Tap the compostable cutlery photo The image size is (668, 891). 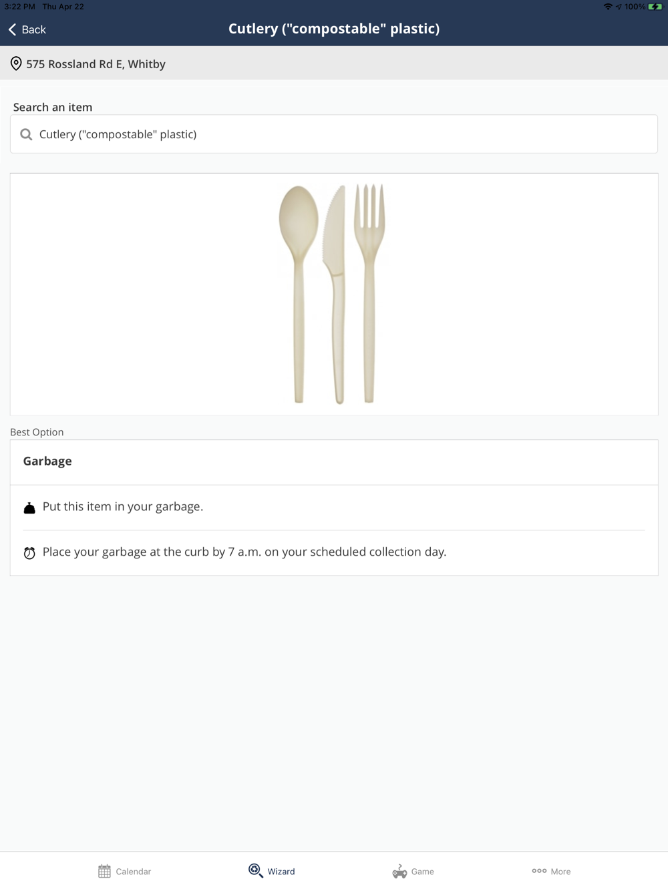tap(332, 294)
